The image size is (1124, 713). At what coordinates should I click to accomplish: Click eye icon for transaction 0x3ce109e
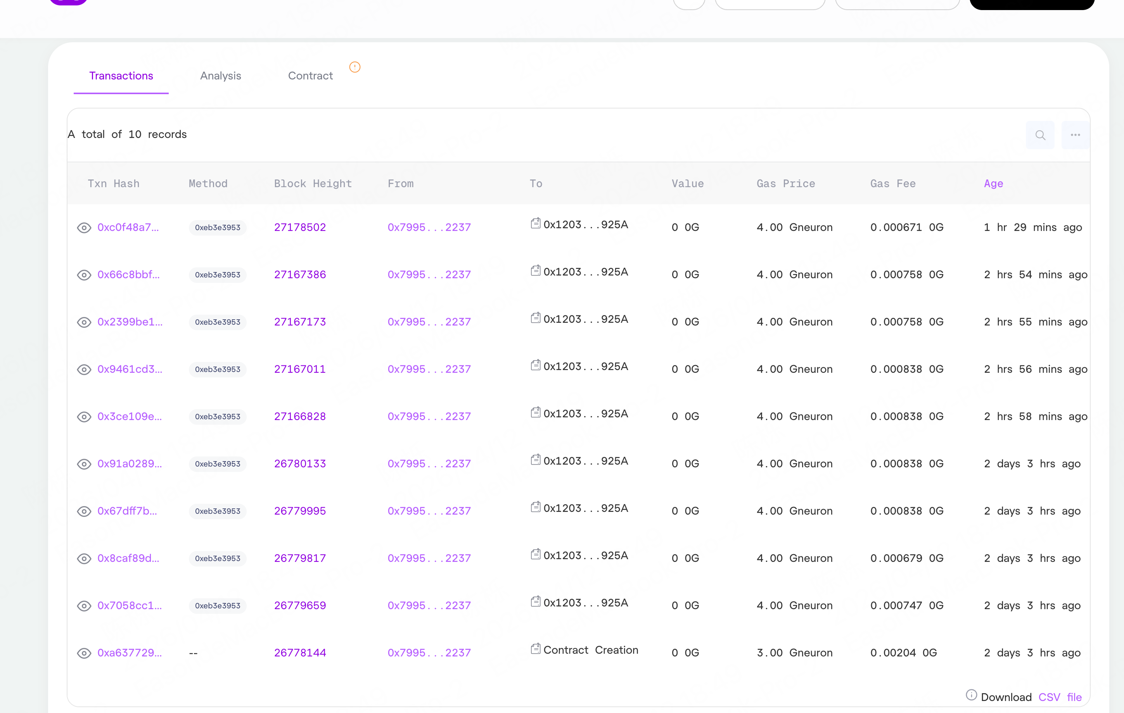tap(84, 417)
